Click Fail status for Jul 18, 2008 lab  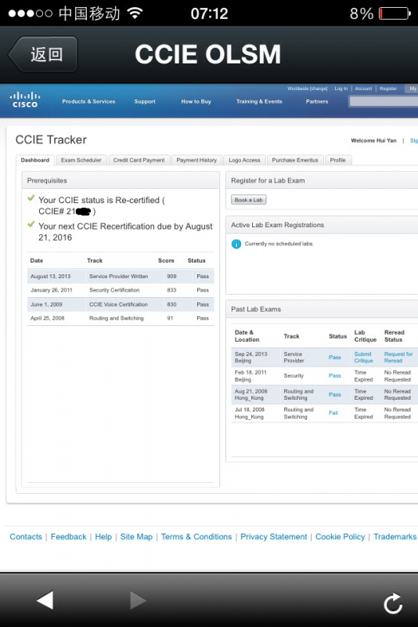pos(333,413)
